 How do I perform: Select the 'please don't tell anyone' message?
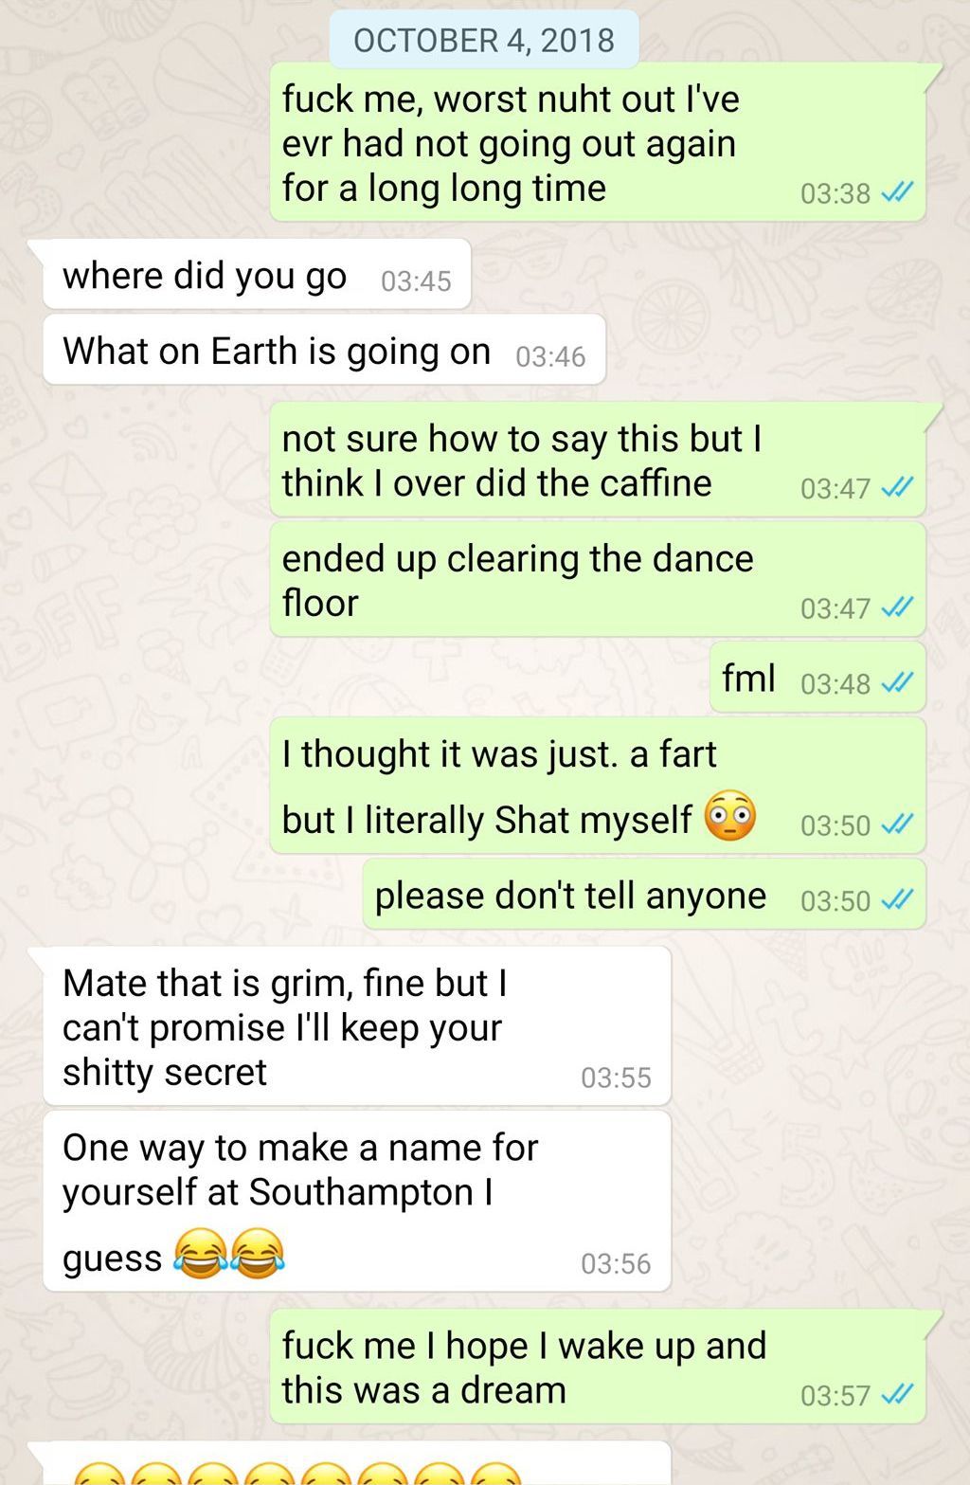tap(644, 895)
